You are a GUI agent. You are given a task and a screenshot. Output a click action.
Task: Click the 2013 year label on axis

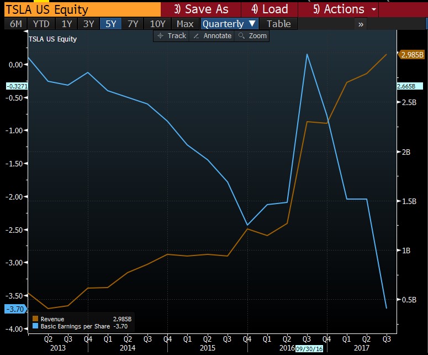tap(58, 348)
